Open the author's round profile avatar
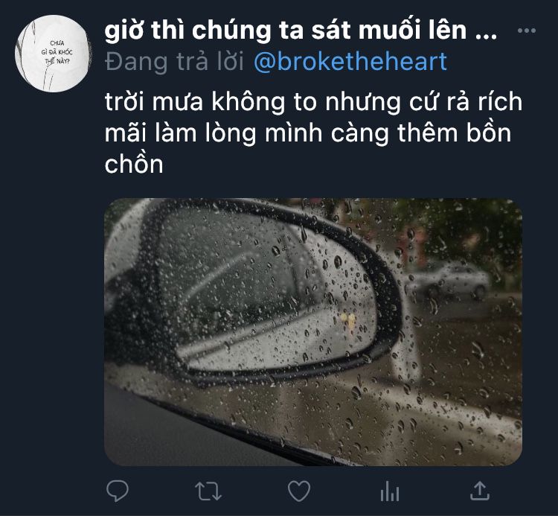This screenshot has height=516, width=558. coord(53,54)
